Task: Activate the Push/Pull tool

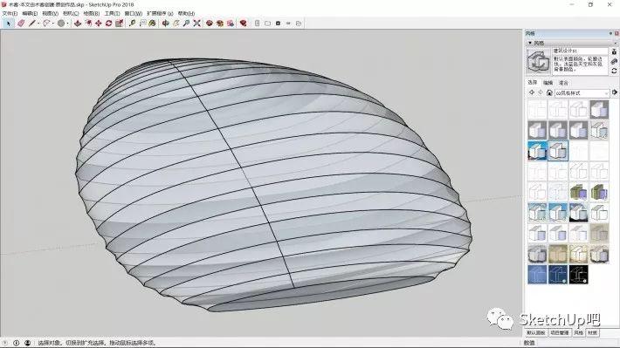Action: pyautogui.click(x=78, y=24)
